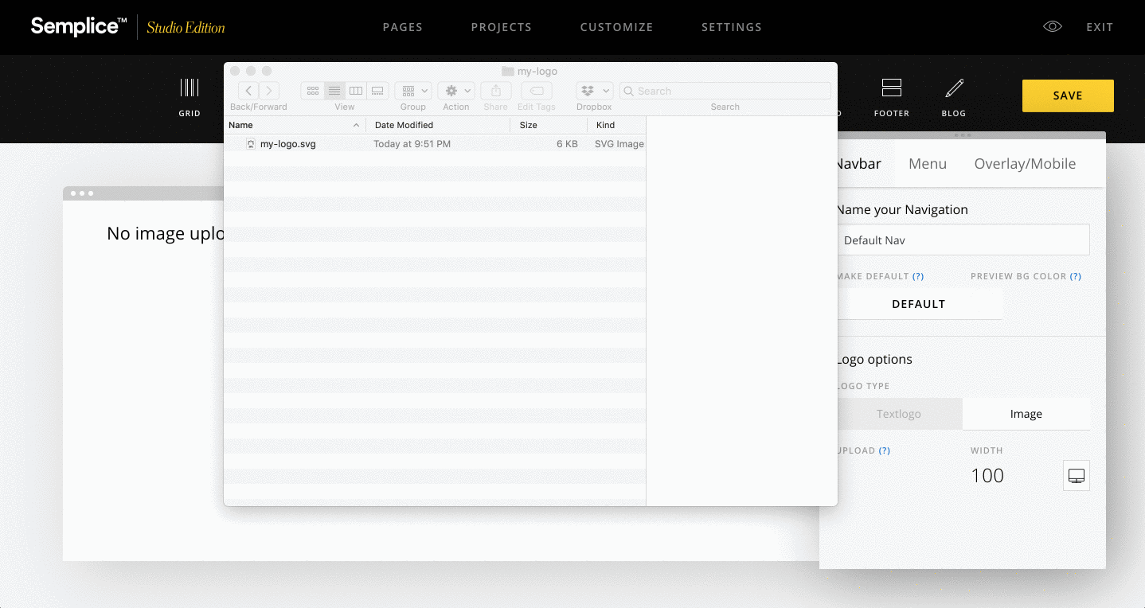
Task: Switch to the Overlay/Mobile tab
Action: [1025, 164]
